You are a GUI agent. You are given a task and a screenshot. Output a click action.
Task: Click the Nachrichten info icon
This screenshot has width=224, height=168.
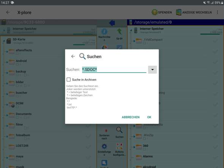click(x=104, y=32)
